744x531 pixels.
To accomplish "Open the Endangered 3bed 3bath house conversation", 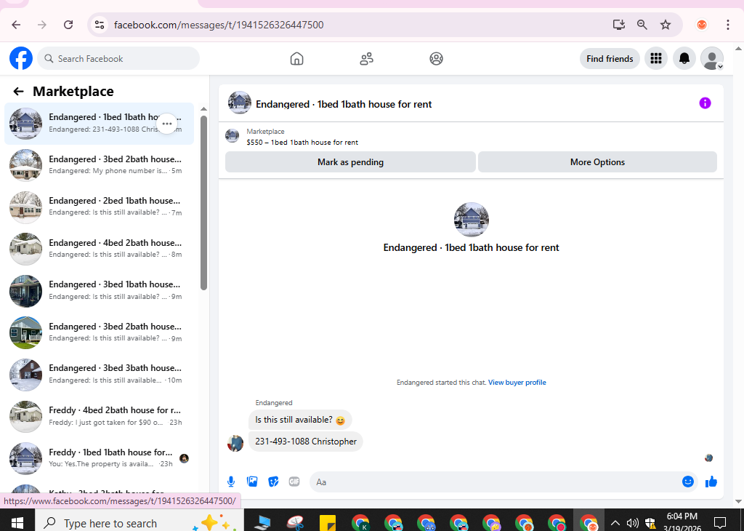I will pyautogui.click(x=99, y=374).
